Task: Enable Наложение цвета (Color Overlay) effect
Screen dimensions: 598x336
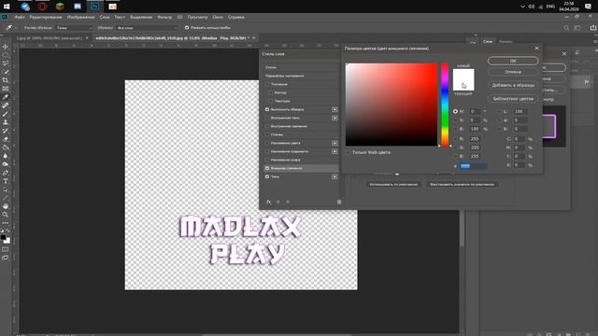Action: 267,143
